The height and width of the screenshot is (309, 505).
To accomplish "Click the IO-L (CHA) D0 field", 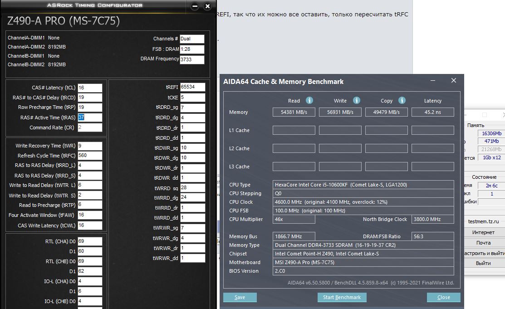I will point(90,281).
